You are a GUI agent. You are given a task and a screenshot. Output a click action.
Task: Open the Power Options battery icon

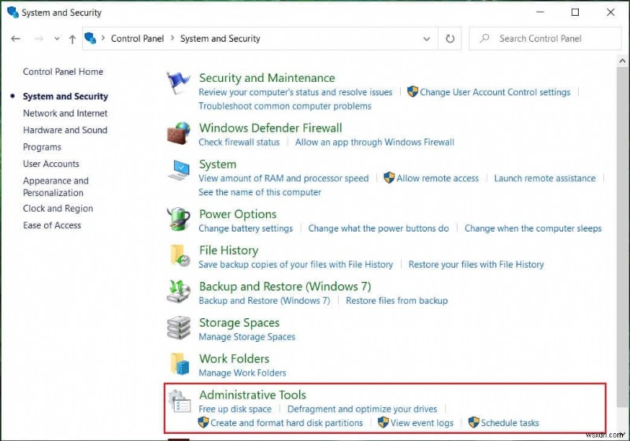179,220
